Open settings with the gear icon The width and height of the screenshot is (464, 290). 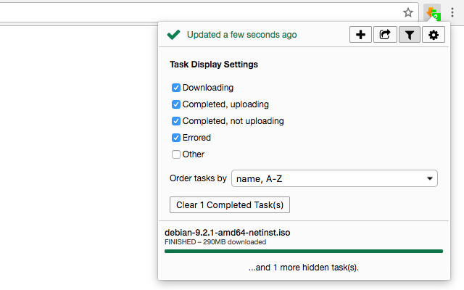tap(434, 34)
